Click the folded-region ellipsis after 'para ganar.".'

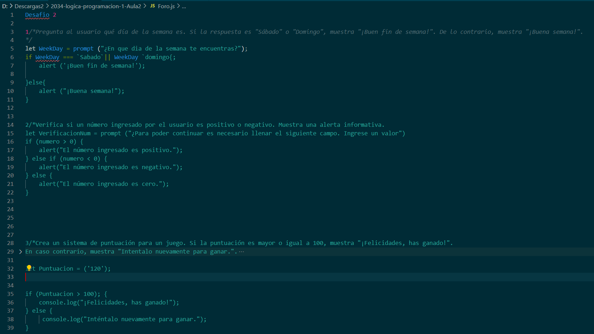(242, 252)
